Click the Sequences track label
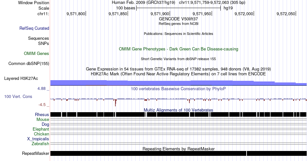Image resolution: width=307 pixels, height=161 pixels. [38, 38]
